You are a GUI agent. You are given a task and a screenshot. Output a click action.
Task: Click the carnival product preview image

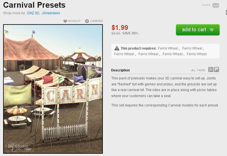[x=53, y=89]
